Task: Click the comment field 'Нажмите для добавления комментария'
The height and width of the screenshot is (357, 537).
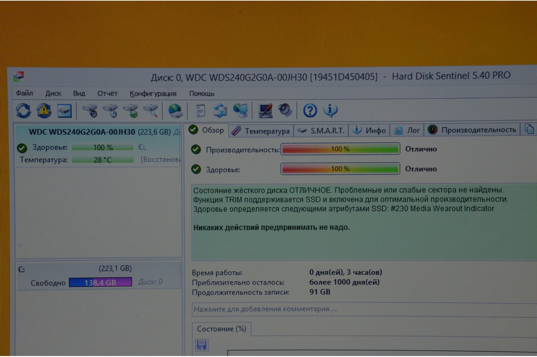Action: [x=331, y=309]
